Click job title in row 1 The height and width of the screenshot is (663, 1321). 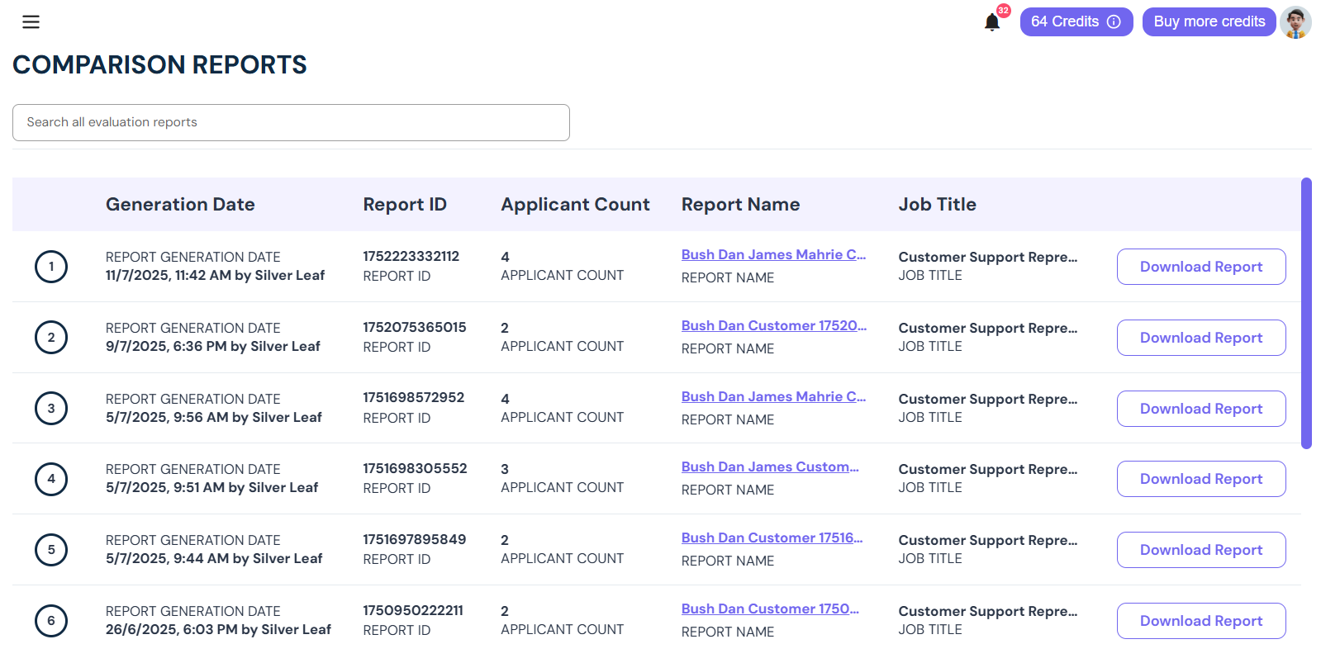(988, 258)
